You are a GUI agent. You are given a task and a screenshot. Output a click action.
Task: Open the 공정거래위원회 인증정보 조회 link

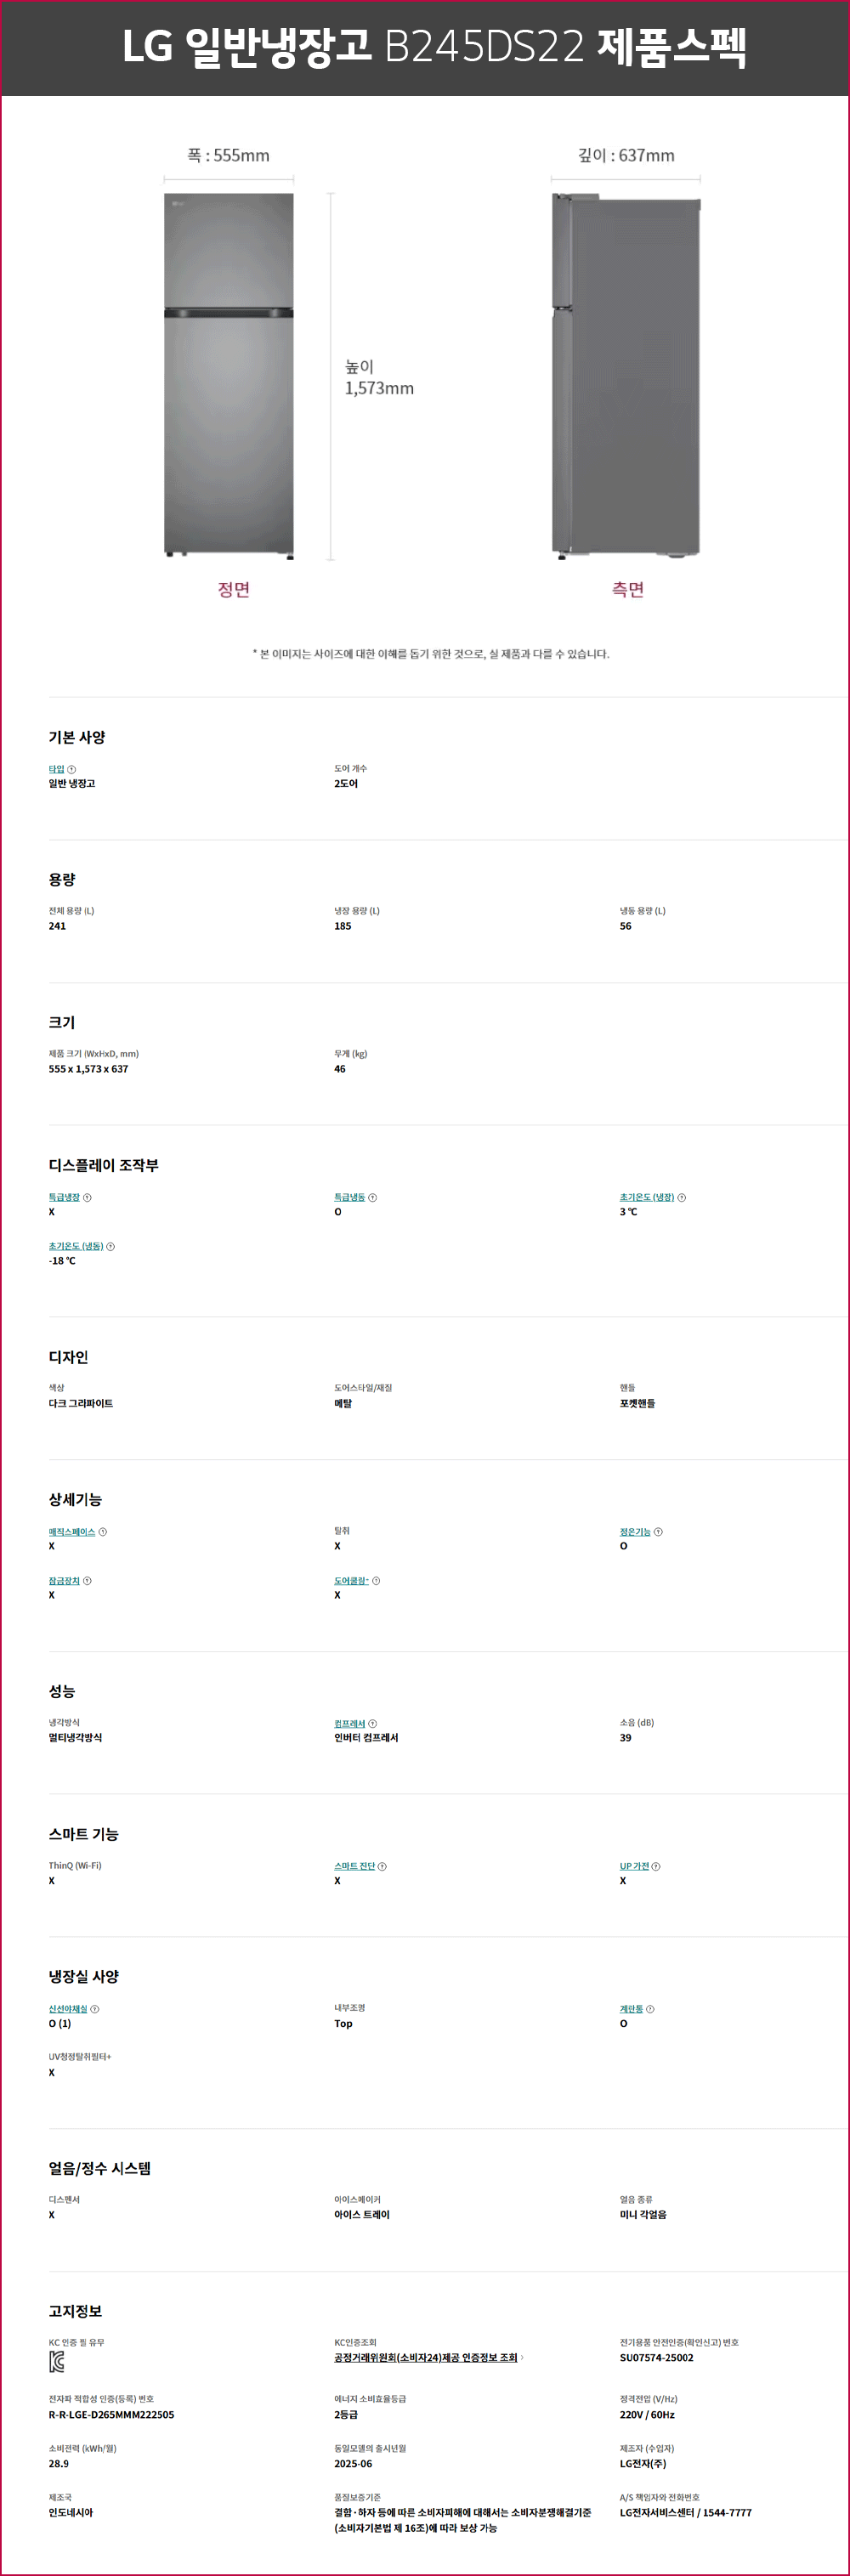425,2358
